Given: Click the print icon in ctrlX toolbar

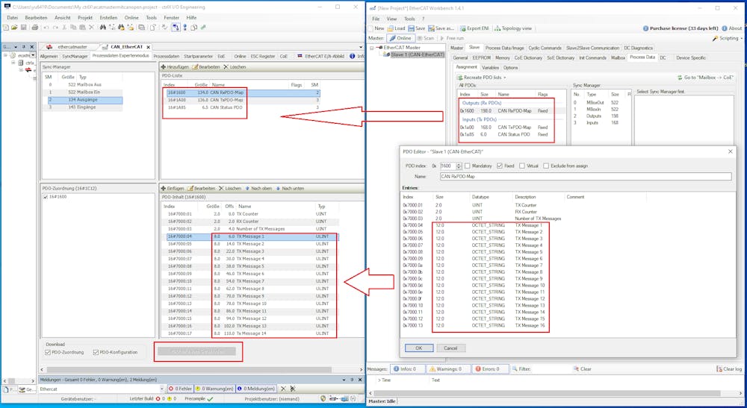Looking at the screenshot, I should (x=34, y=28).
